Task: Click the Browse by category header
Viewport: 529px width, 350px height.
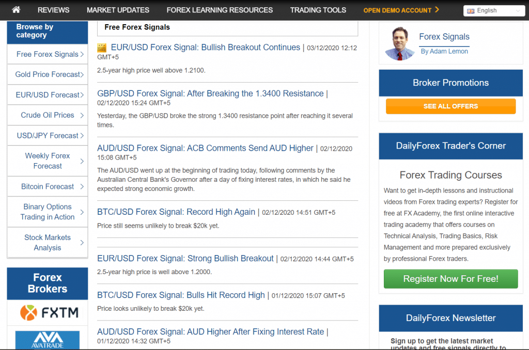Action: coord(48,31)
